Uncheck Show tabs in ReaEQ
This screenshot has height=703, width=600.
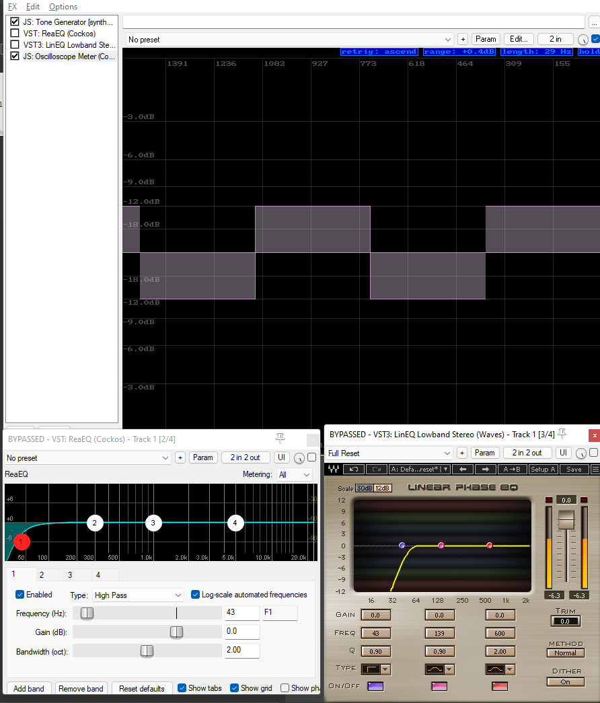(182, 688)
